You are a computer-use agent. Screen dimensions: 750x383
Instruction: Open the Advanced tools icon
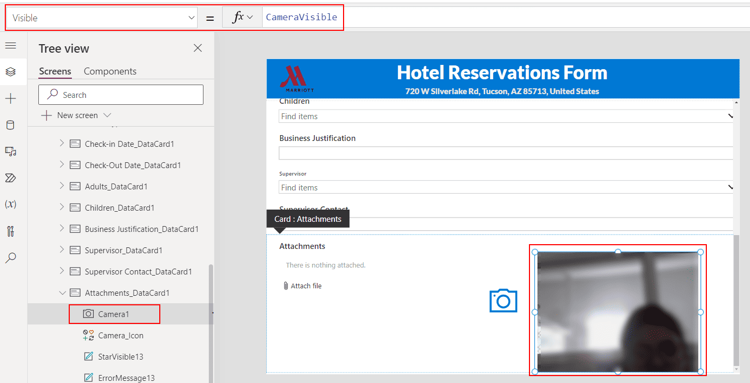tap(10, 231)
